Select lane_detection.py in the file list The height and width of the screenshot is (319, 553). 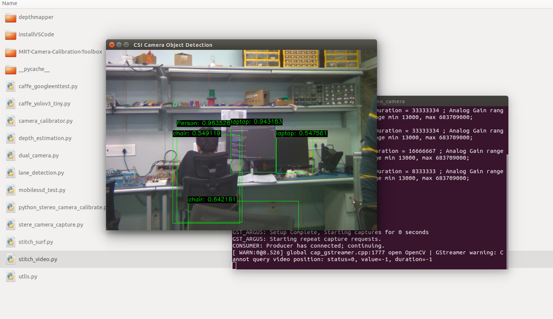41,173
